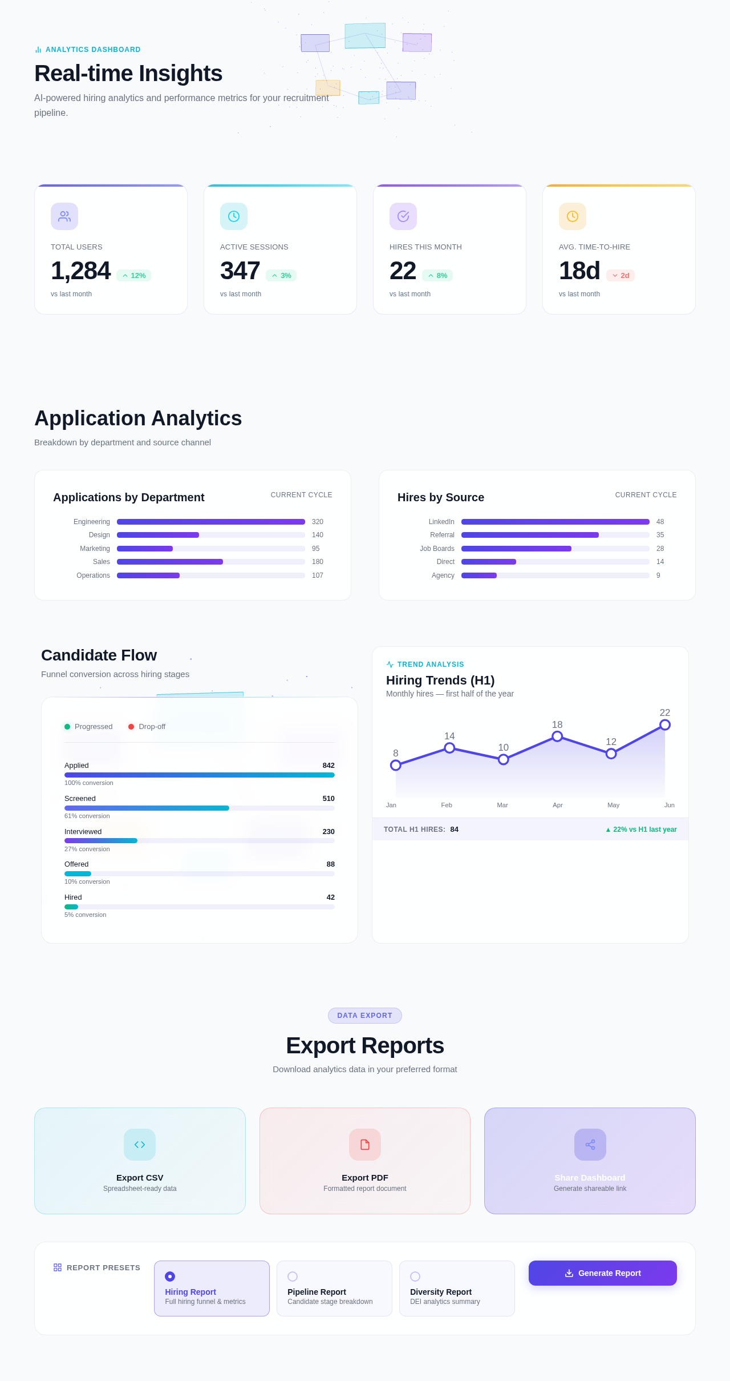Click the April data point of 18 hires
The image size is (730, 1381).
point(557,736)
